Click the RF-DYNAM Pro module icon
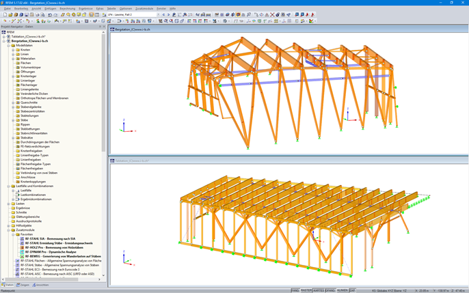This screenshot has width=469, height=293. 22,252
